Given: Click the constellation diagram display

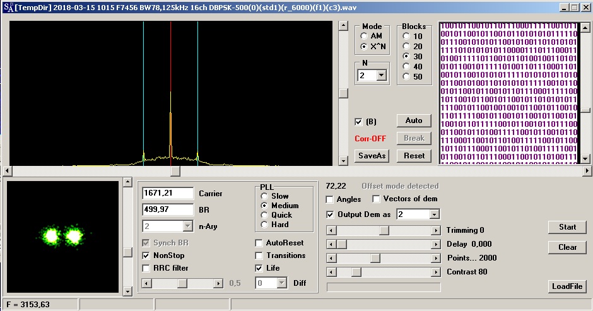Looking at the screenshot, I should click(63, 237).
